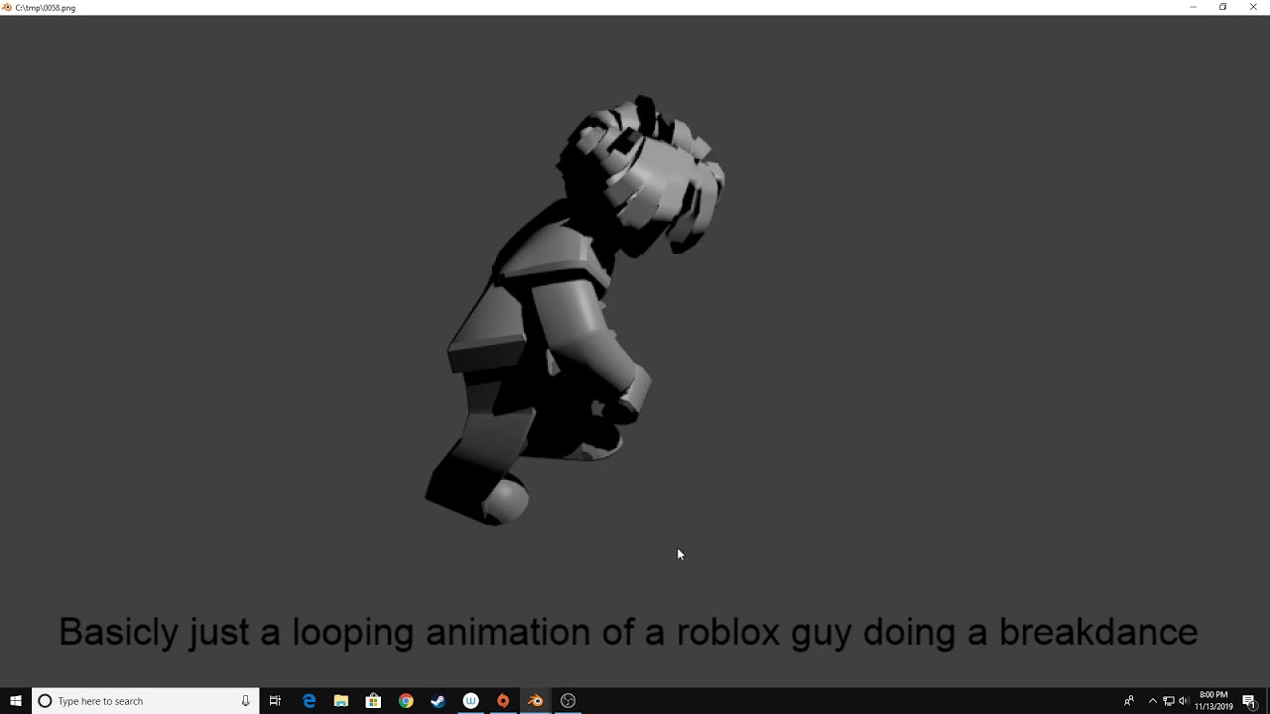Open the Windows Start menu

16,701
